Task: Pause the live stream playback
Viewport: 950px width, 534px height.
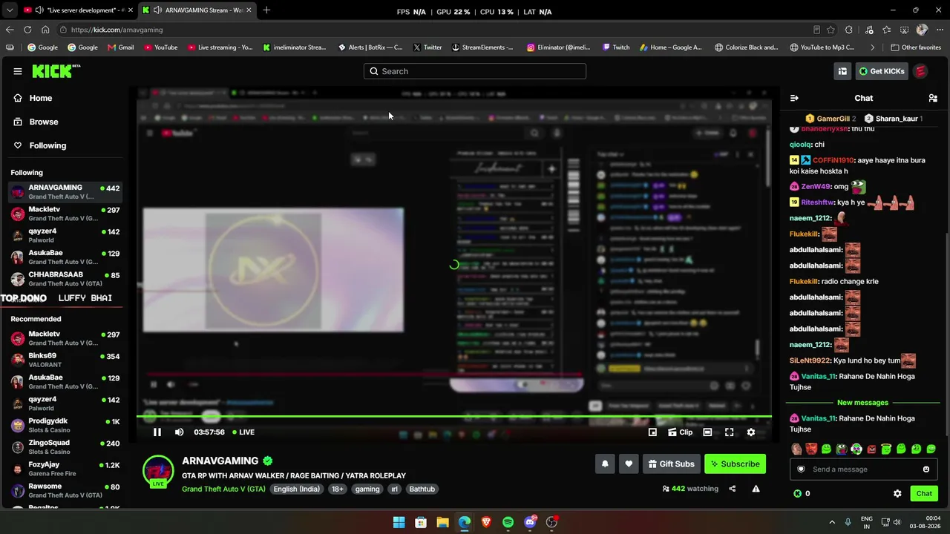Action: 157,432
